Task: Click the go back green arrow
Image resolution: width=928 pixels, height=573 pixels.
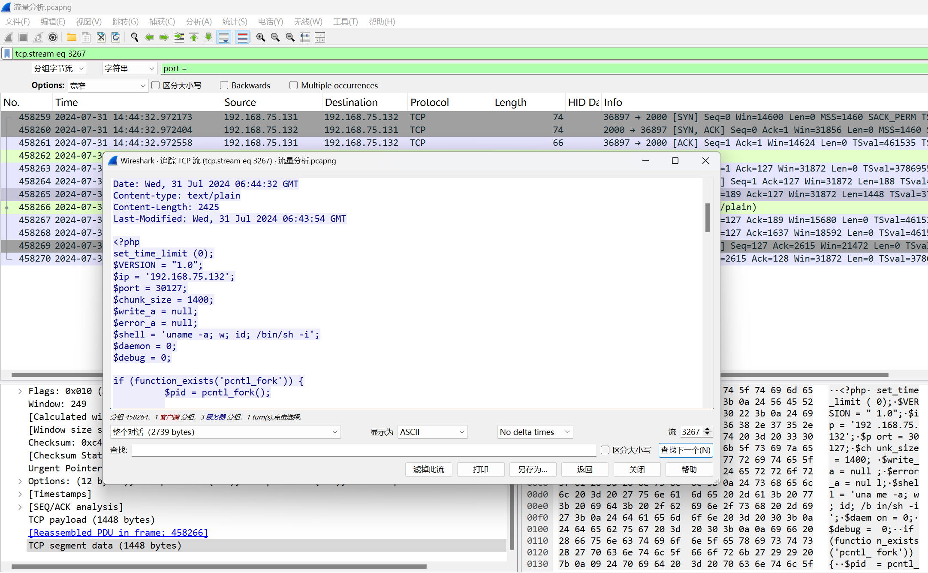Action: [149, 38]
